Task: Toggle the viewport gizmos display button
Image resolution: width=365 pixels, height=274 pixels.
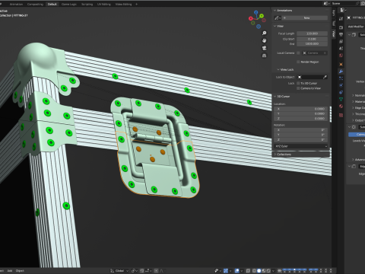Action: (226, 271)
